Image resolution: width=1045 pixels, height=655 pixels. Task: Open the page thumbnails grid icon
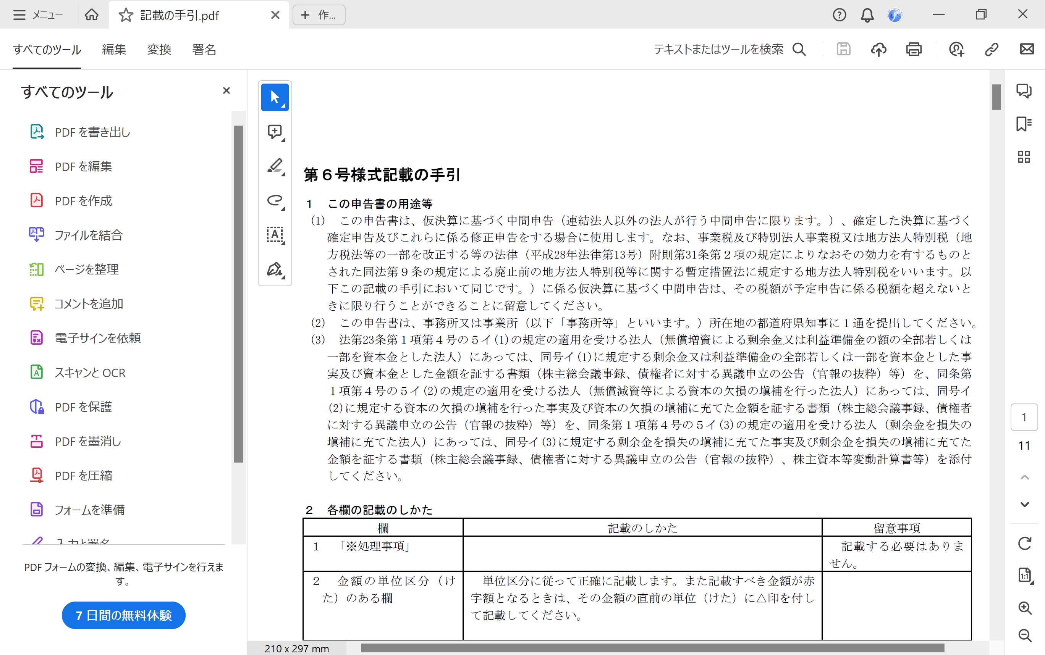coord(1024,157)
